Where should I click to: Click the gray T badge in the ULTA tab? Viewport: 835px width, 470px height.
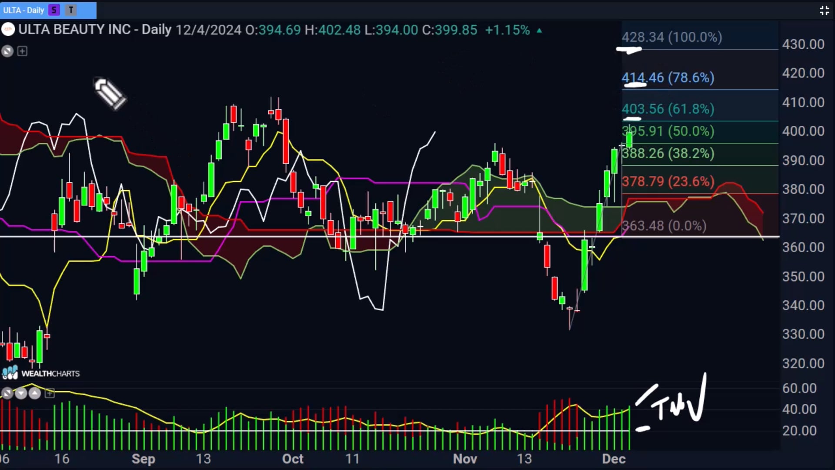coord(71,10)
